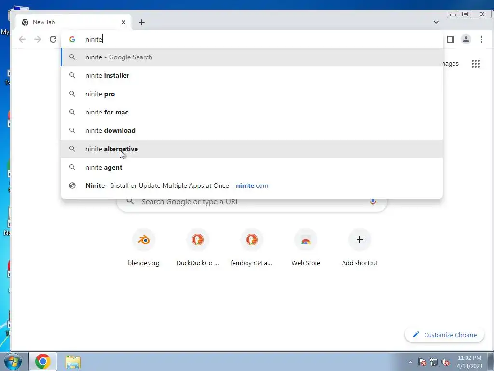Open the Web Store shortcut
Screen dimensions: 494x371
click(x=305, y=248)
